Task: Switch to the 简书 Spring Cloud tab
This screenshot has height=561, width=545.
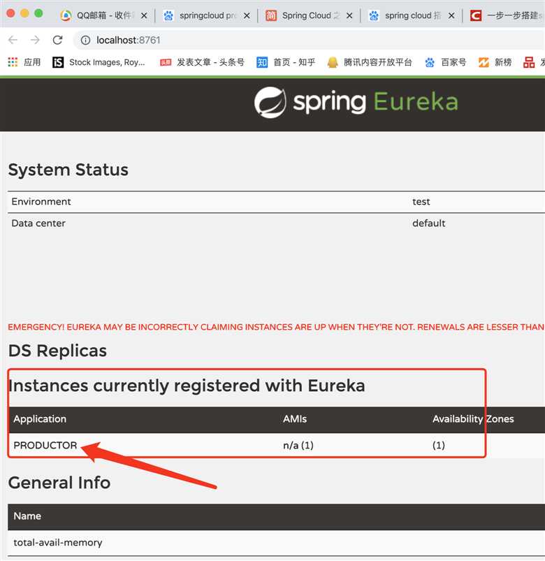Action: [303, 15]
